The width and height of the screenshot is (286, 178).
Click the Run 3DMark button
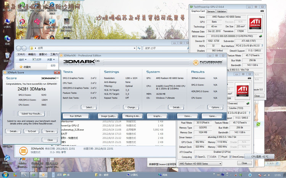pyautogui.click(x=76, y=116)
